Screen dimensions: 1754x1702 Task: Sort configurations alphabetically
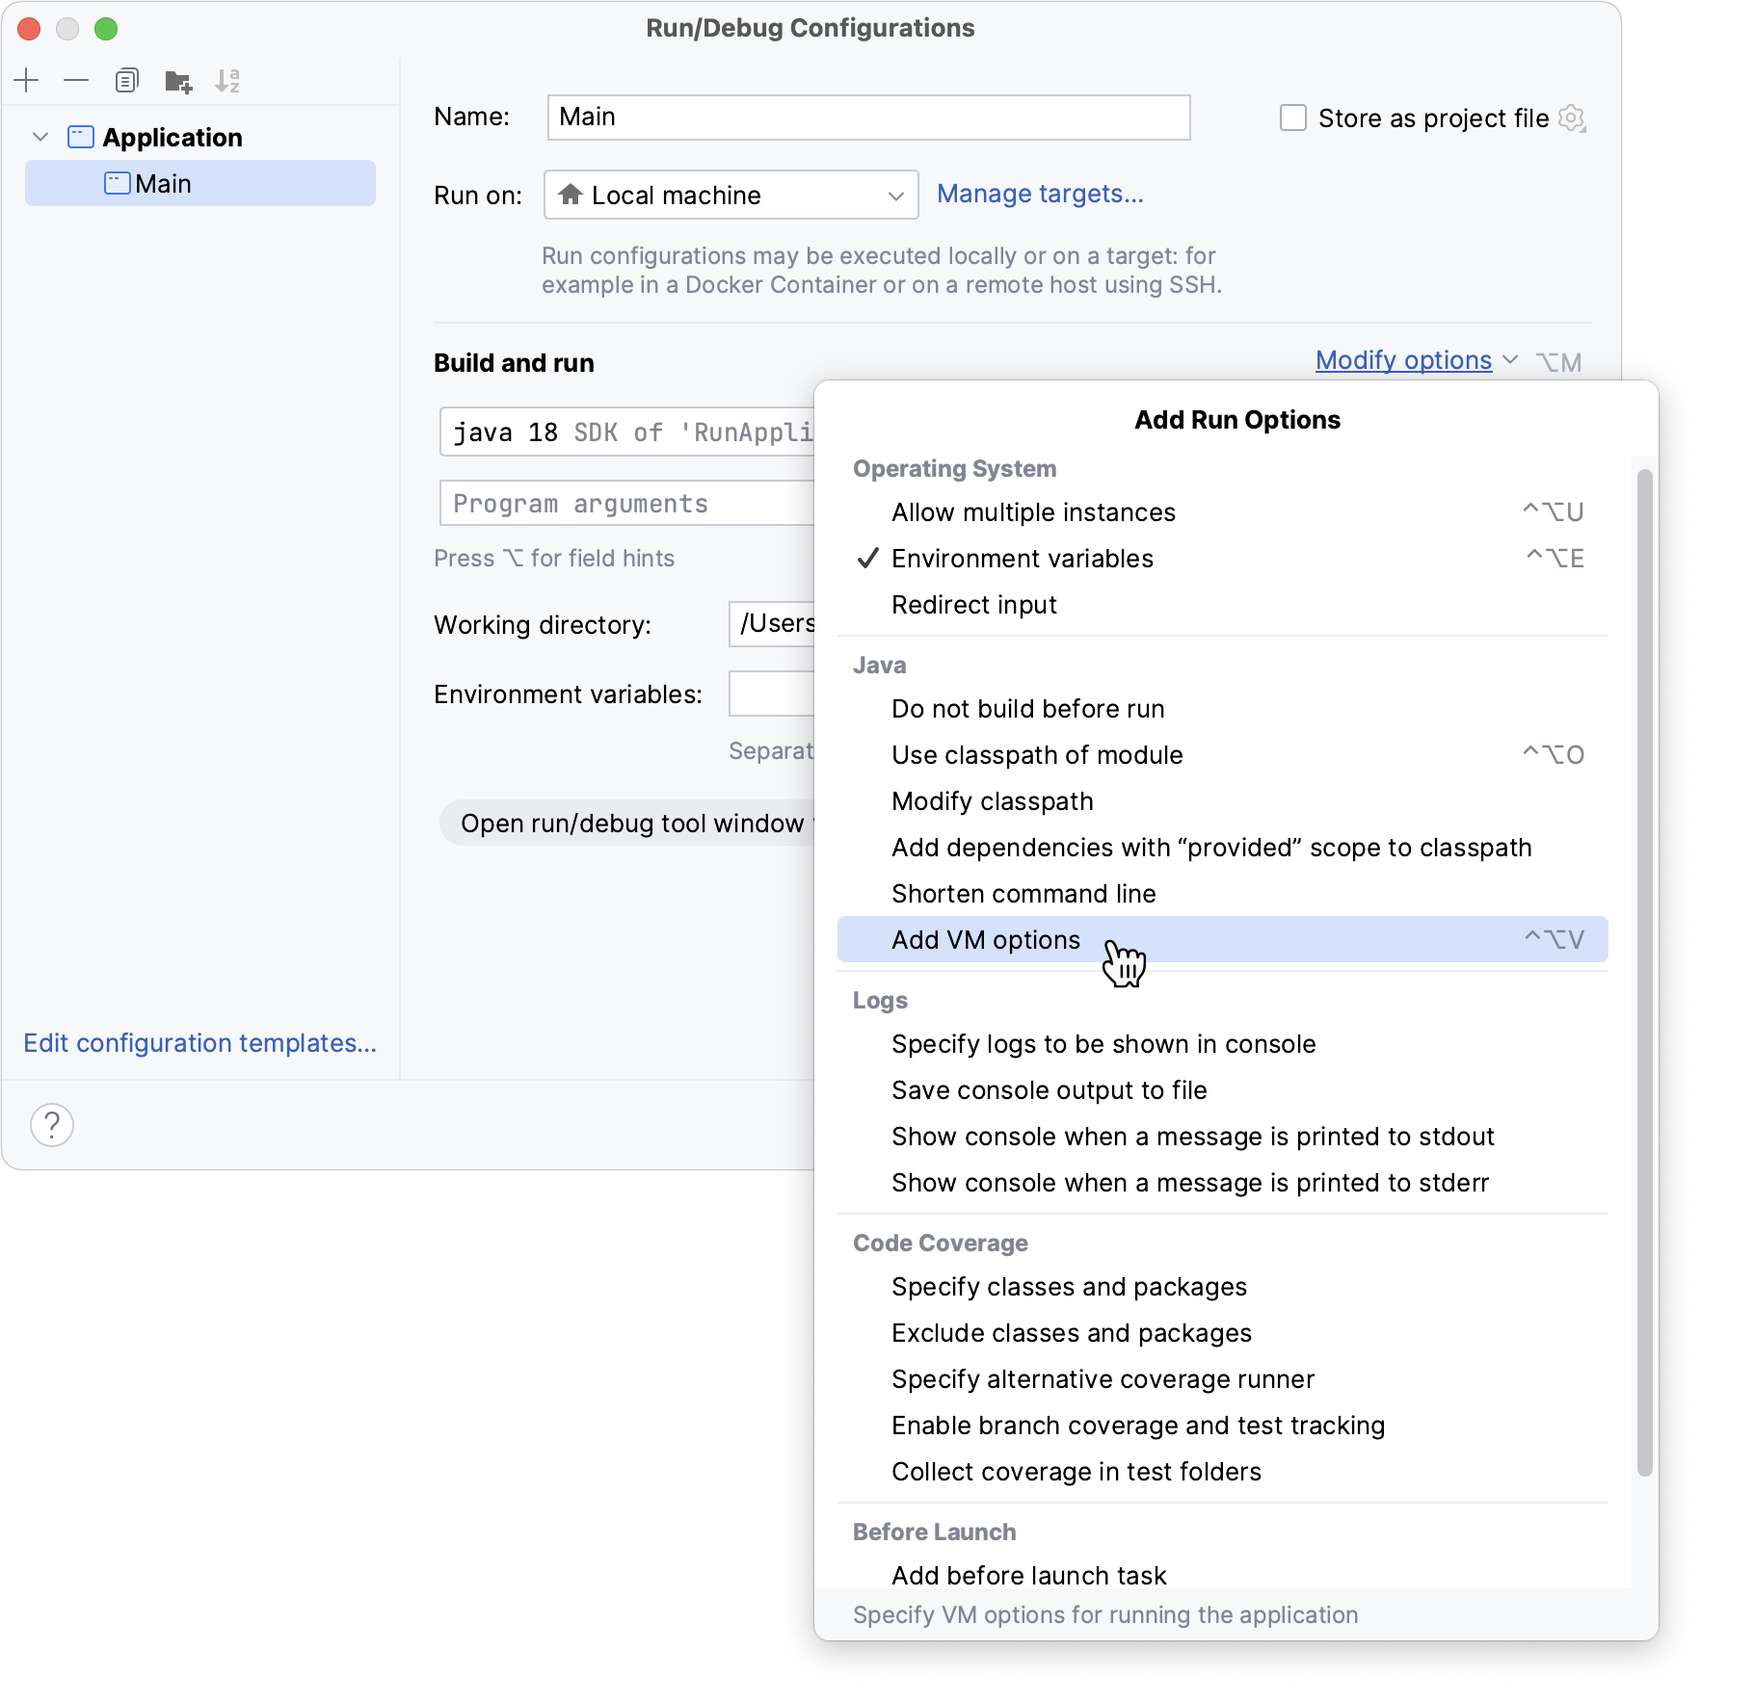pyautogui.click(x=227, y=81)
